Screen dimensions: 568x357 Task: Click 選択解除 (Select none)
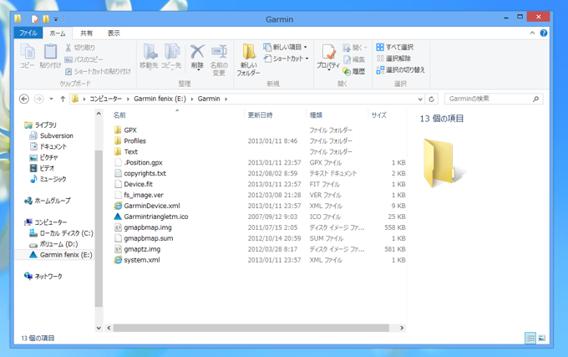click(393, 59)
